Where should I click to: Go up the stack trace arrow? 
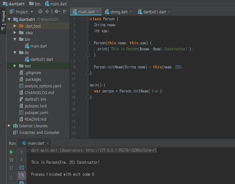(22, 152)
